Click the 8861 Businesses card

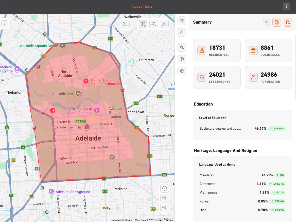268,50
